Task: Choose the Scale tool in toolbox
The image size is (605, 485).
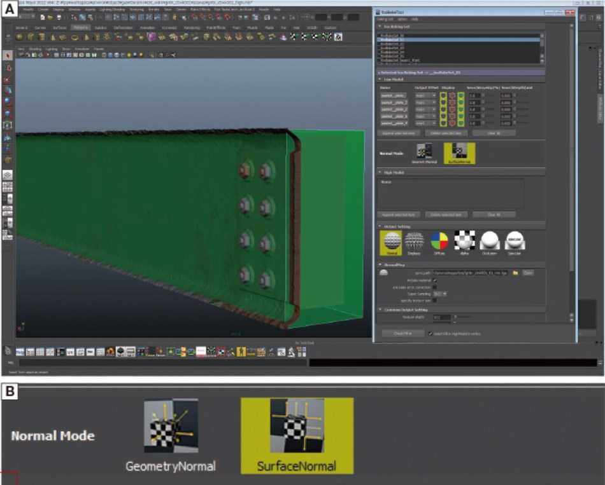Action: point(8,114)
